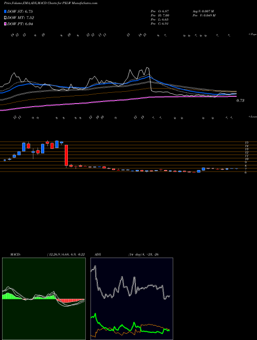Screen dimensions: 257x340
Task: Click the Pre O: 6.87 value
Action: (x=160, y=11)
